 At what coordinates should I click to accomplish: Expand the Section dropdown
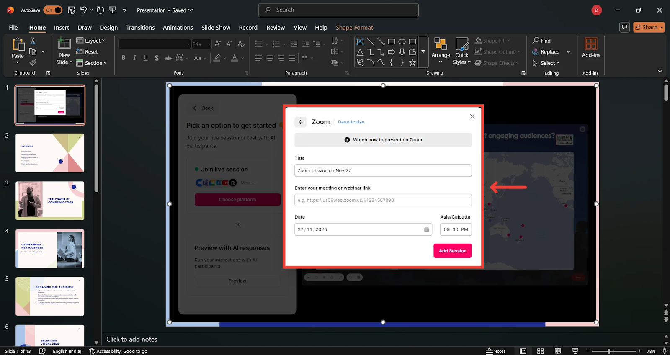[92, 63]
